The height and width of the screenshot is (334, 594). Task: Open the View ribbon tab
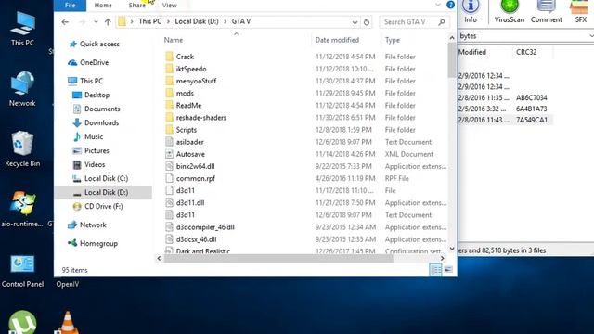tap(169, 6)
